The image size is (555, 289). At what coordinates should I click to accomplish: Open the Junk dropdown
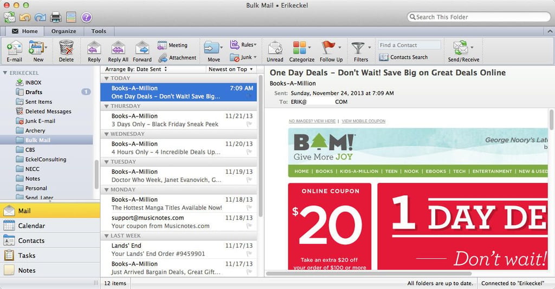[x=243, y=57]
